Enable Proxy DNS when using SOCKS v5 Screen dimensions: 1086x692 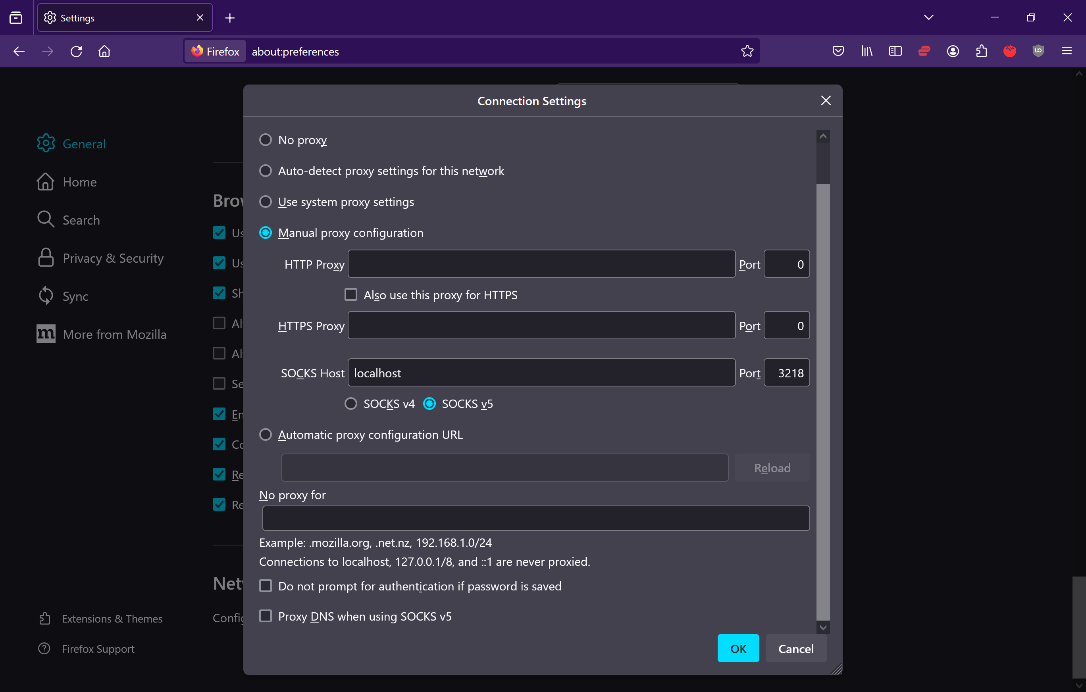pyautogui.click(x=266, y=616)
